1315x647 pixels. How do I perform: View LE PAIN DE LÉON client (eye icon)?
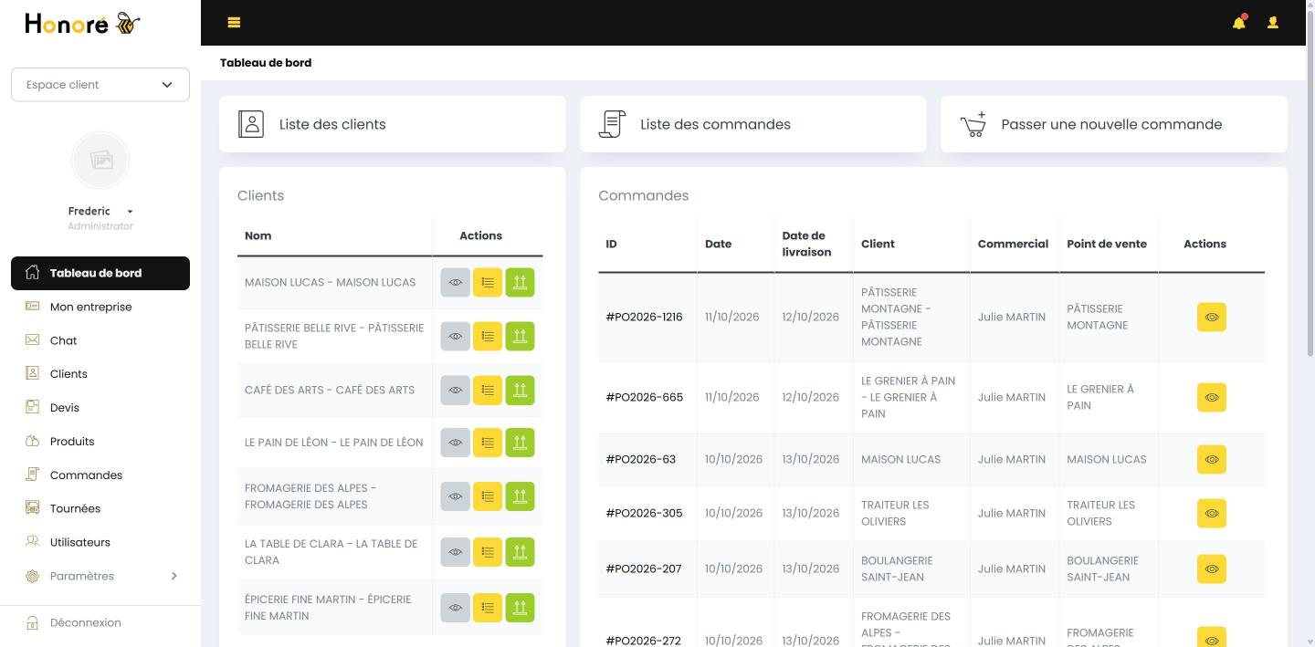tap(455, 443)
